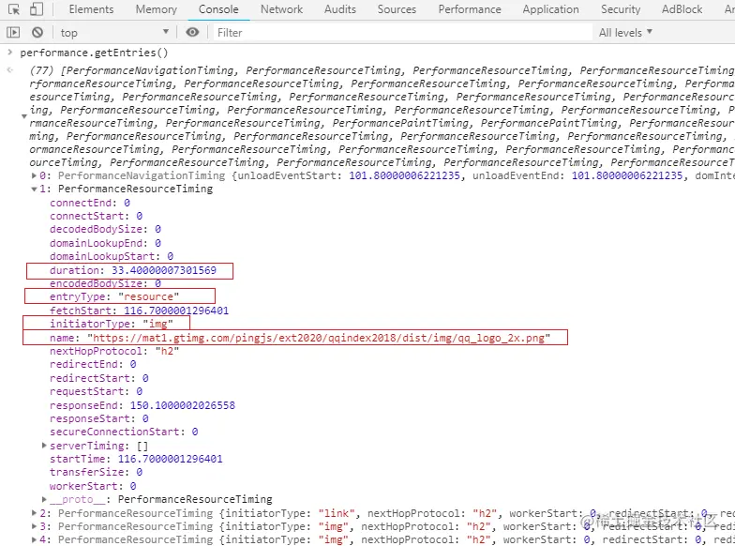The width and height of the screenshot is (735, 546).
Task: Click the unloadEventStart value in entry 0
Action: click(404, 176)
